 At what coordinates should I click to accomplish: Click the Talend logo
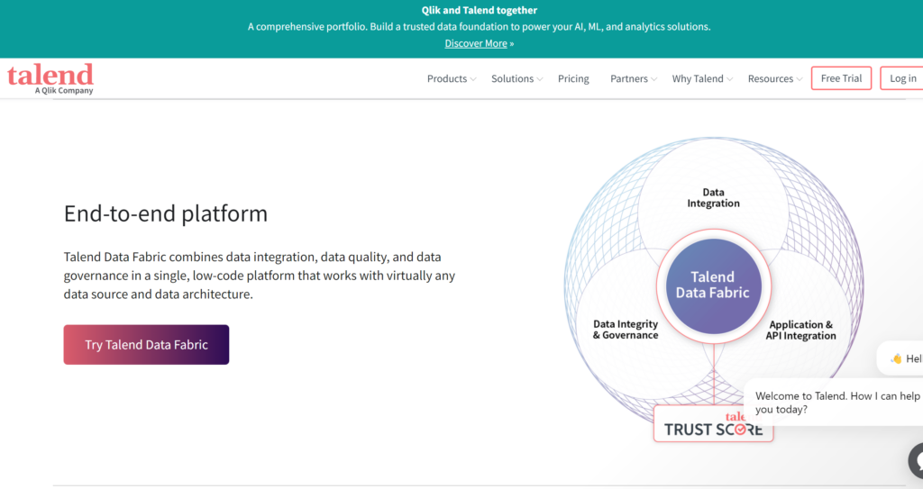click(50, 77)
